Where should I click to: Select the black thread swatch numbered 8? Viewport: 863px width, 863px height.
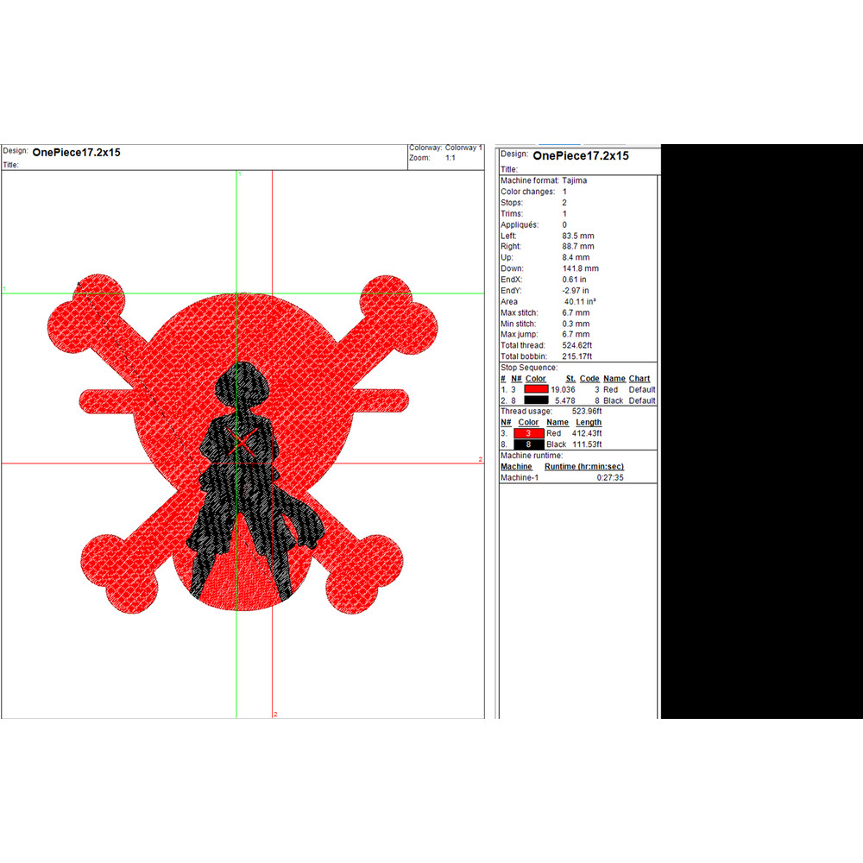coord(528,444)
